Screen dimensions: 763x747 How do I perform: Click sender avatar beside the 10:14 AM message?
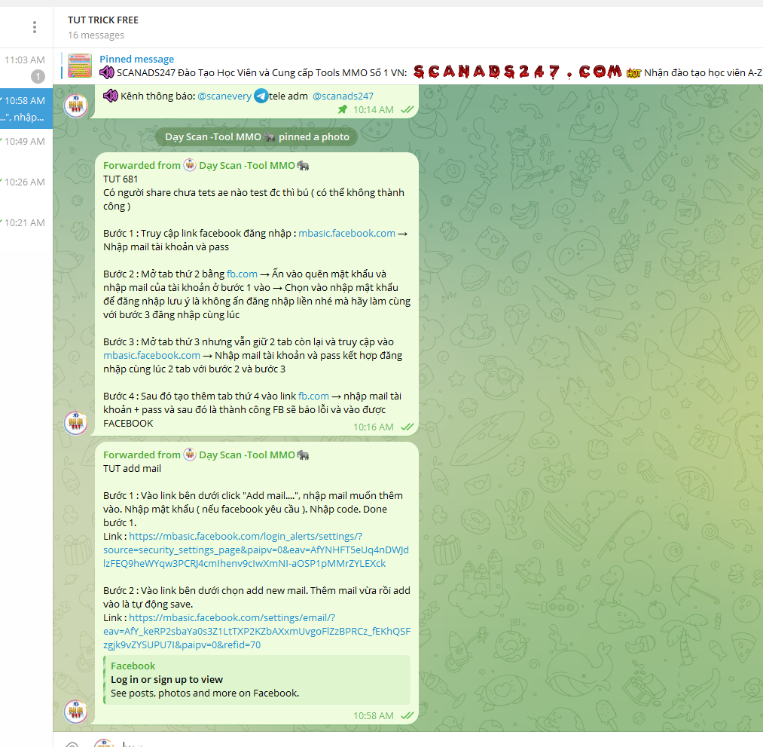[x=75, y=105]
